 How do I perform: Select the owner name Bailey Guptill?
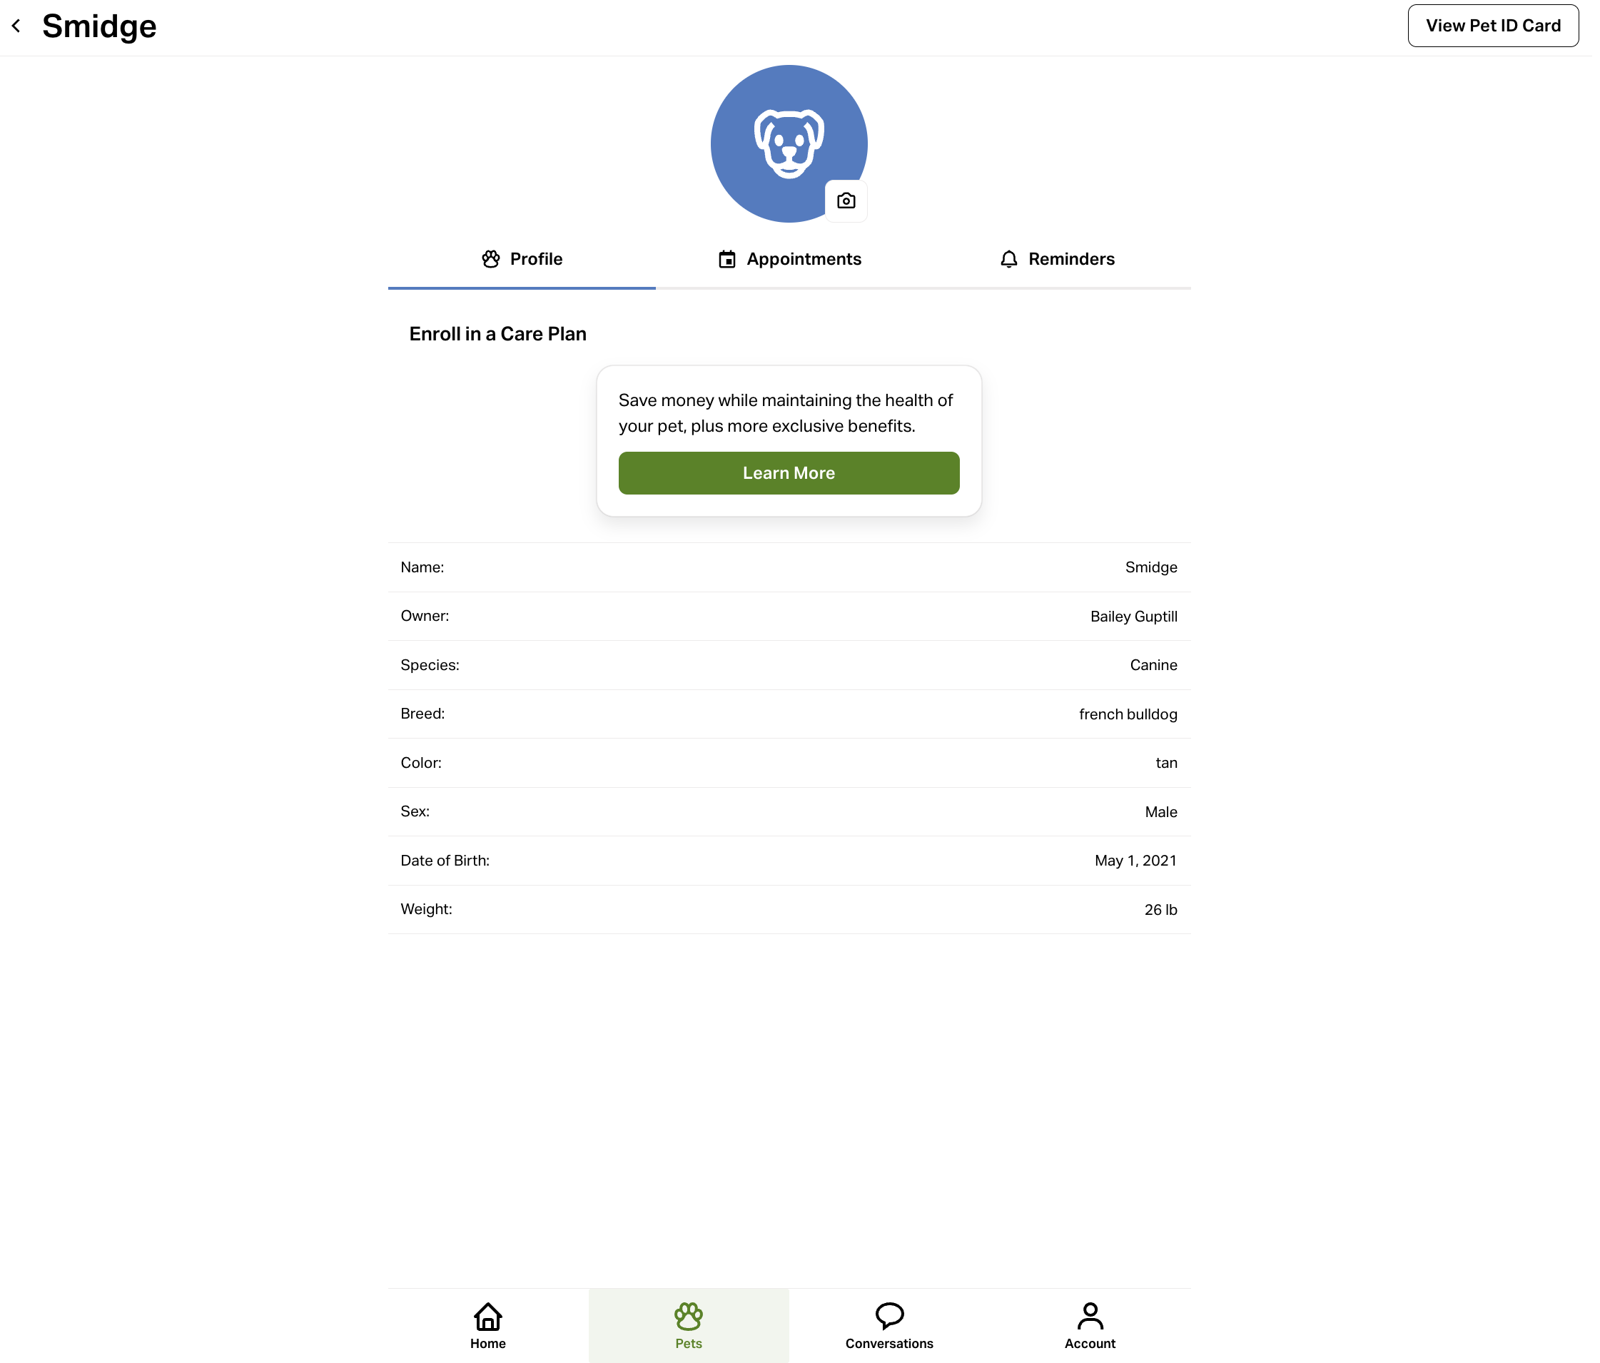(1133, 617)
